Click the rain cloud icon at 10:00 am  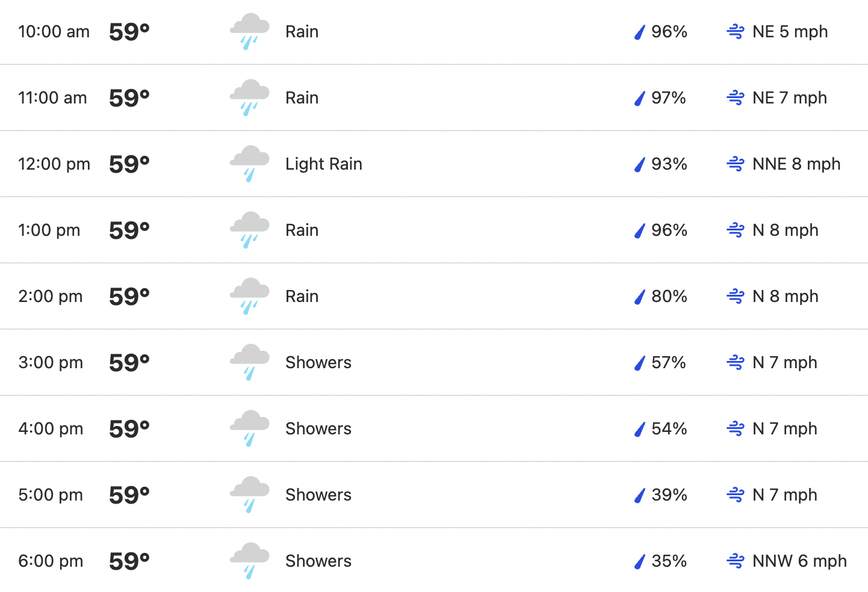249,31
